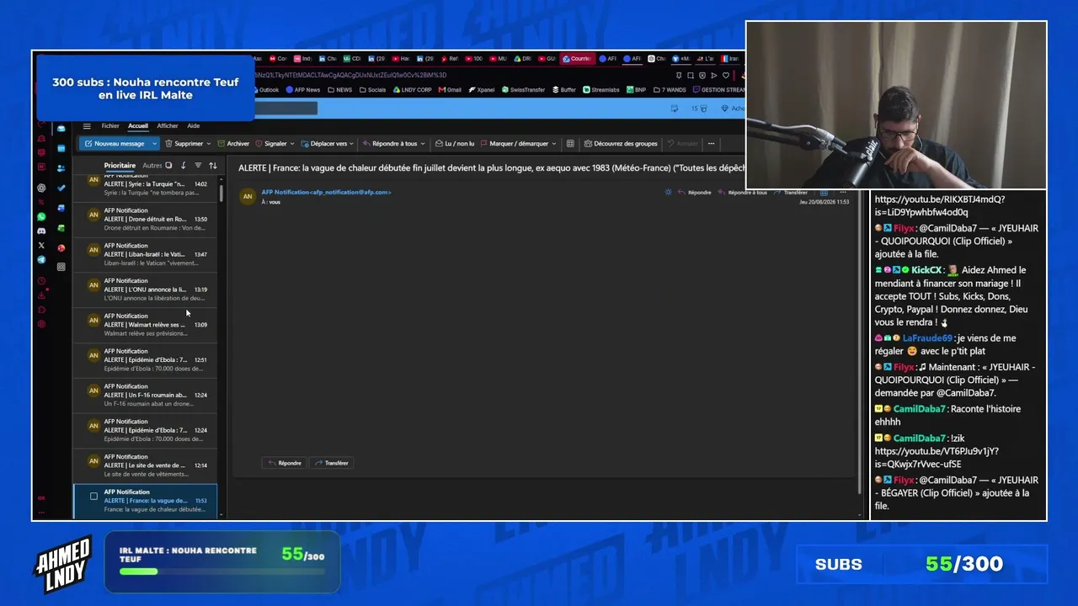This screenshot has height=606, width=1078.
Task: Open the PowerPoint app icon in Outlook rail
Action: (x=61, y=247)
